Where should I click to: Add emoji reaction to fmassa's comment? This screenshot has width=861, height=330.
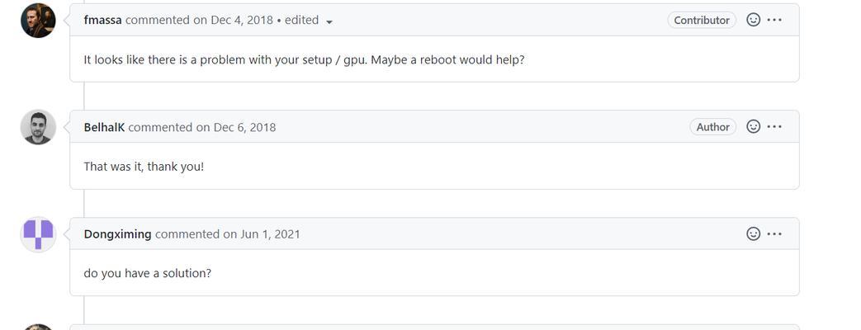pos(754,20)
